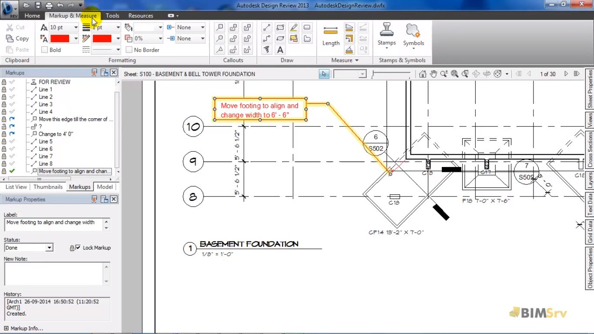
Task: Open the Resources ribbon tab
Action: [x=141, y=16]
